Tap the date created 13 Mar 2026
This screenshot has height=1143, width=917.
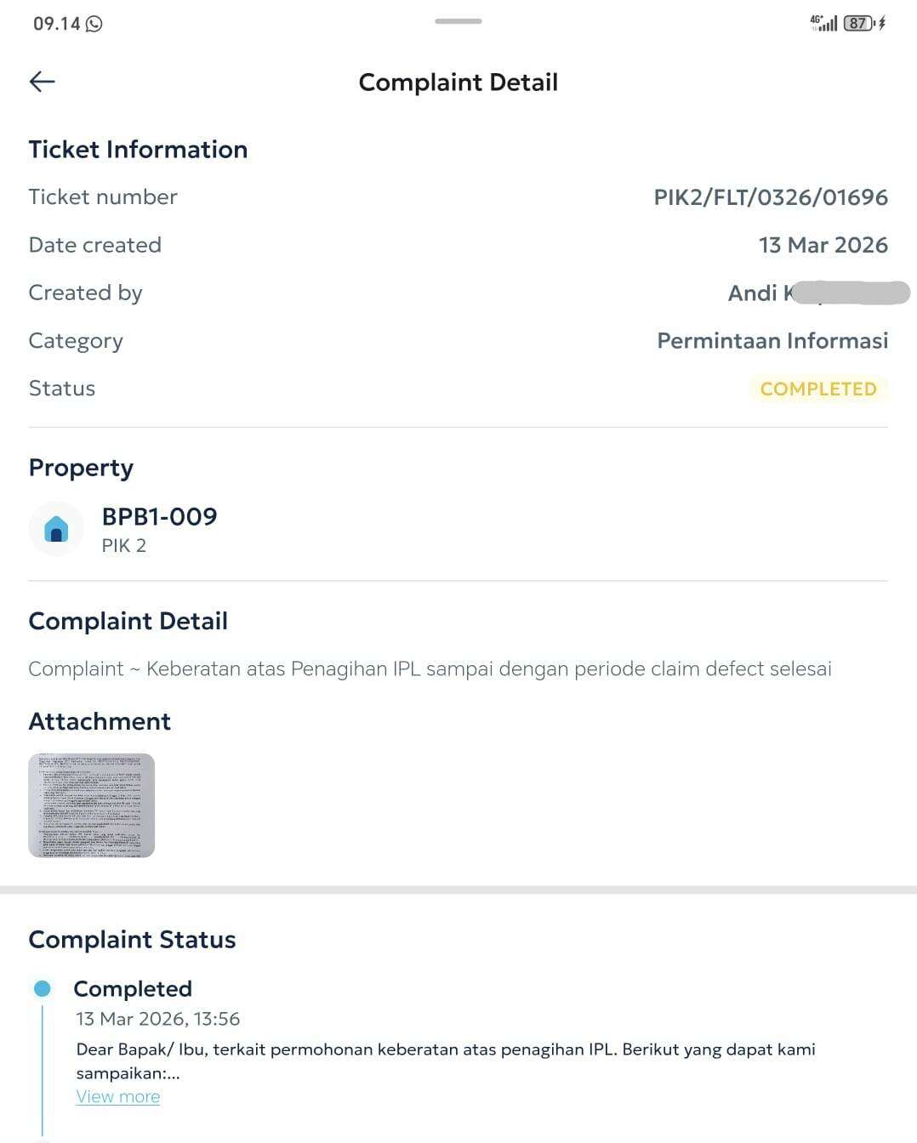[823, 245]
